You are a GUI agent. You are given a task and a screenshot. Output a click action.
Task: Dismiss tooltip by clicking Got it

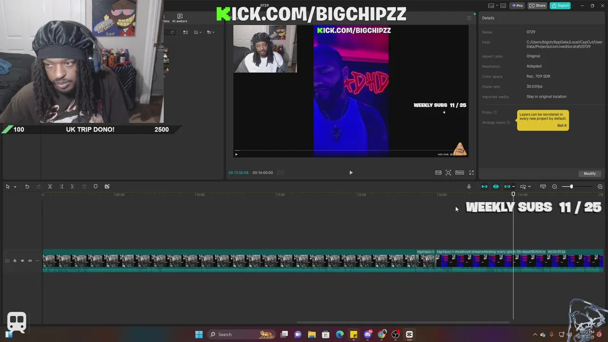point(562,125)
